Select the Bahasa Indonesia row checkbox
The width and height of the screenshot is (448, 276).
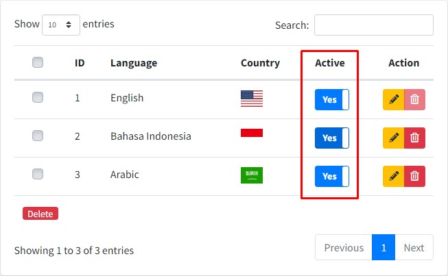[x=38, y=136]
